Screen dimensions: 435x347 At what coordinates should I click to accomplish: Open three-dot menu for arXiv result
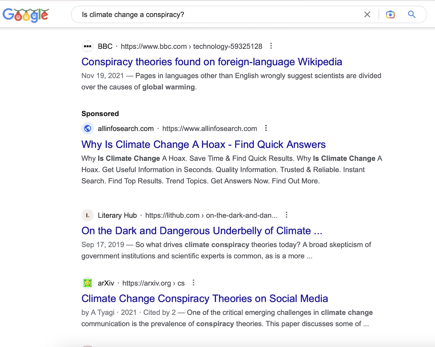(x=193, y=283)
